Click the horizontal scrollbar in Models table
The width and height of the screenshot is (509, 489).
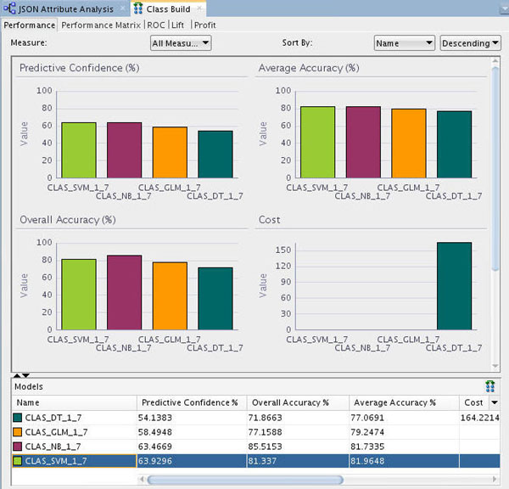[x=246, y=479]
